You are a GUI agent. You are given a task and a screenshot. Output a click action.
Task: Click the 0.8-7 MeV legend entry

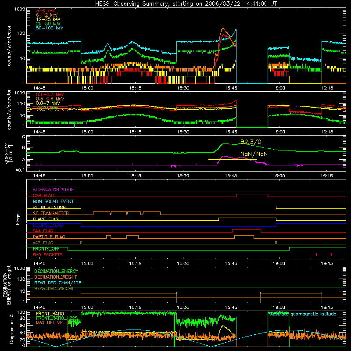click(x=48, y=103)
